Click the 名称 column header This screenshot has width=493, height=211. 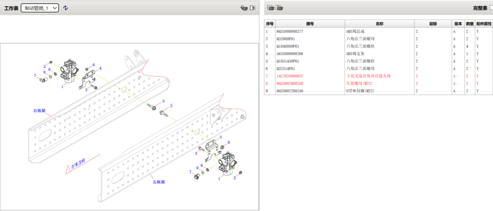click(x=379, y=24)
